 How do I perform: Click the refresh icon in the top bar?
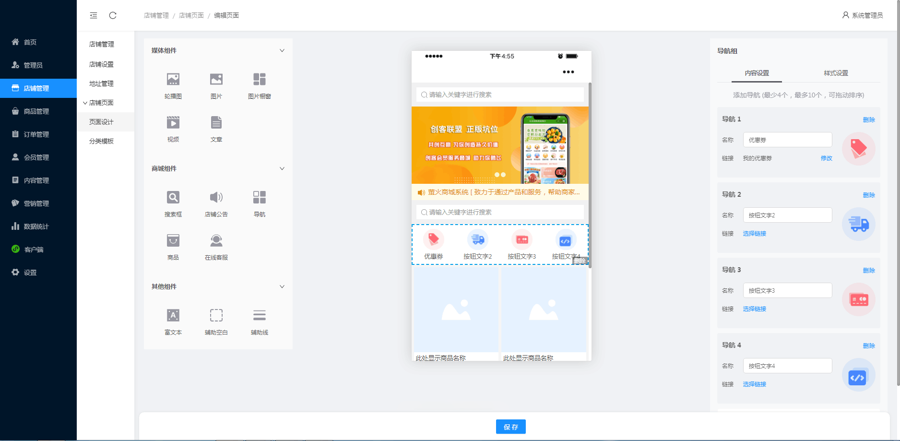(x=113, y=15)
